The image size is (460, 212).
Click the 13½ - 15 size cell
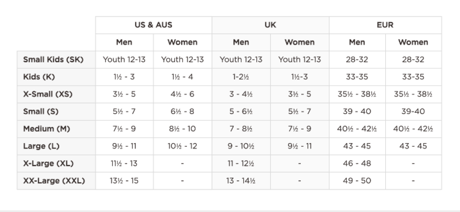point(124,180)
